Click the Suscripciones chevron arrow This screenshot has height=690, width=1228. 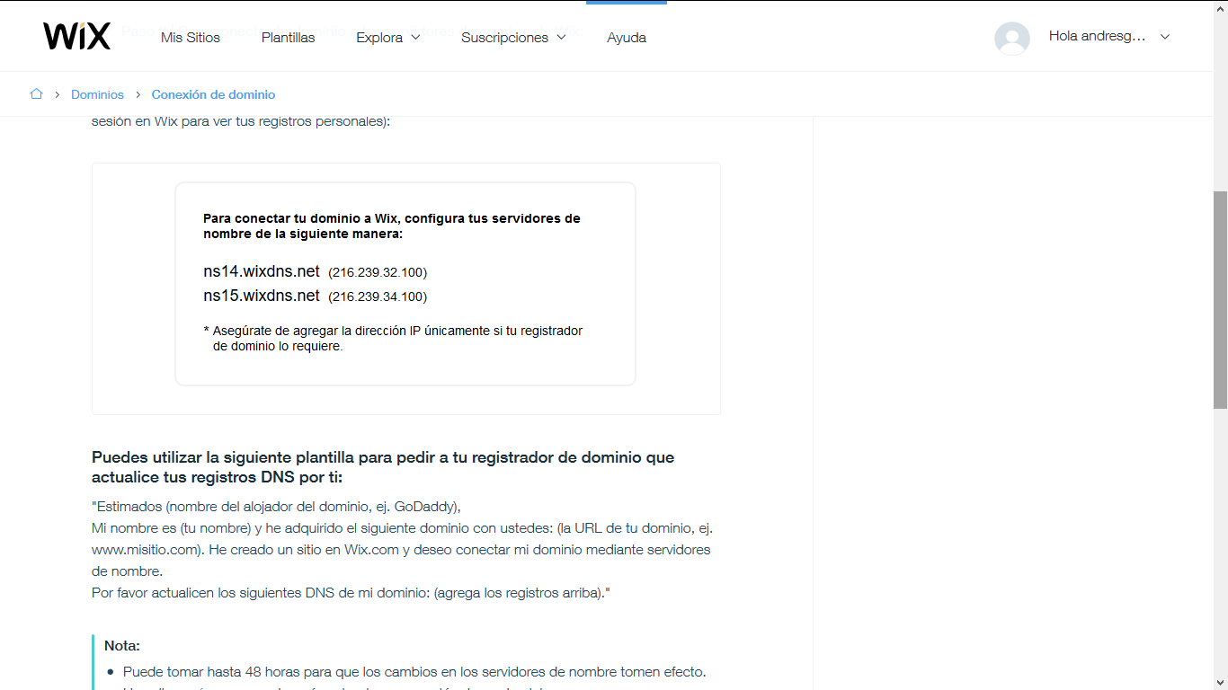tap(561, 38)
